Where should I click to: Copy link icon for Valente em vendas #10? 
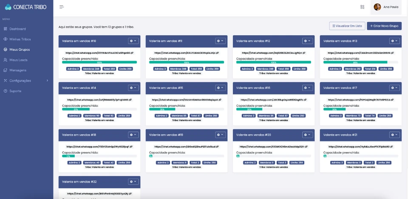coord(132,53)
